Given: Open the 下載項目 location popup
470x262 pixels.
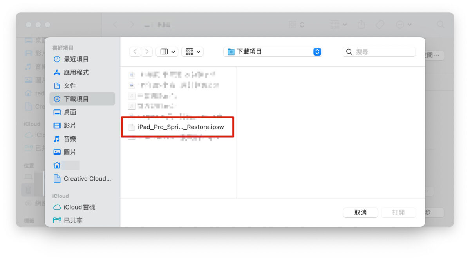Looking at the screenshot, I should point(273,52).
